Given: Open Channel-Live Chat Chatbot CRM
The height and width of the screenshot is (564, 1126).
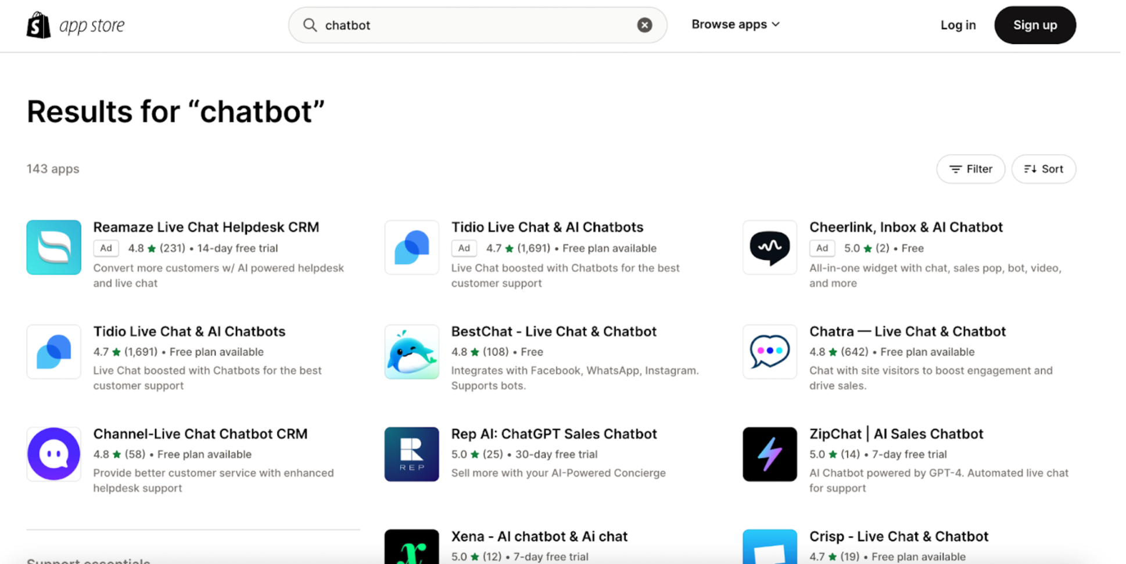Looking at the screenshot, I should click(200, 434).
